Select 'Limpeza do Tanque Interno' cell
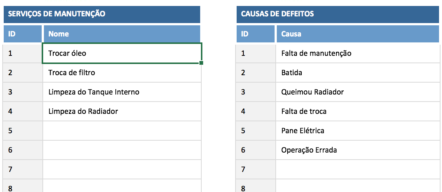The height and width of the screenshot is (192, 442). [x=122, y=92]
